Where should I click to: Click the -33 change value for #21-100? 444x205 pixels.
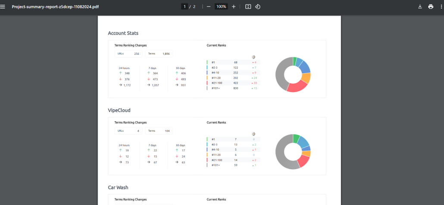254,83
